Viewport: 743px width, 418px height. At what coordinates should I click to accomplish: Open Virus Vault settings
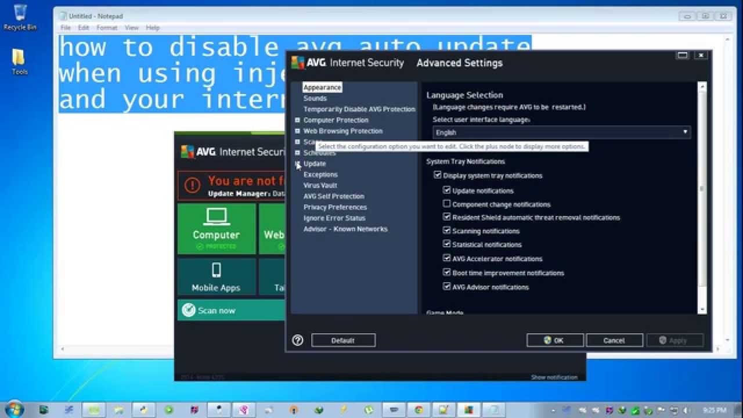click(320, 186)
